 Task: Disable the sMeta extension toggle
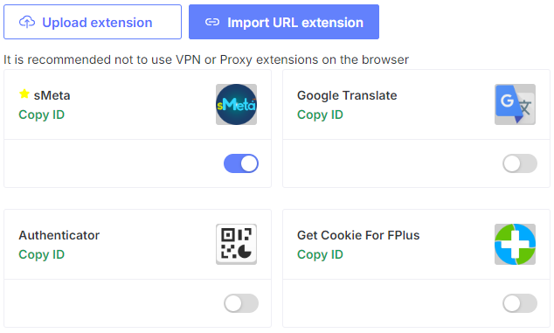click(x=241, y=163)
